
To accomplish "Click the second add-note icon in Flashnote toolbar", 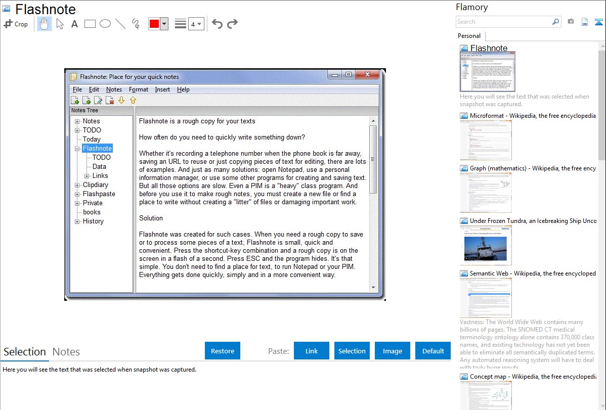I will [86, 101].
